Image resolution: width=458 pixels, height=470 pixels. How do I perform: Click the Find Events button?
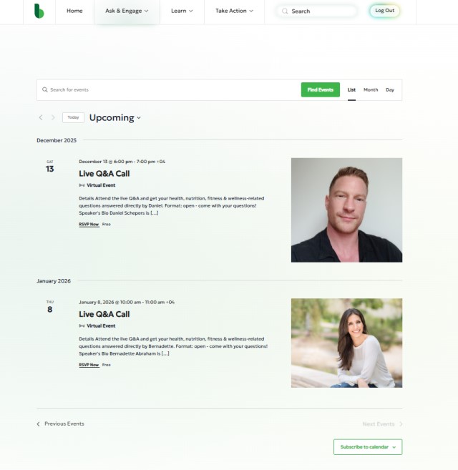pyautogui.click(x=321, y=89)
